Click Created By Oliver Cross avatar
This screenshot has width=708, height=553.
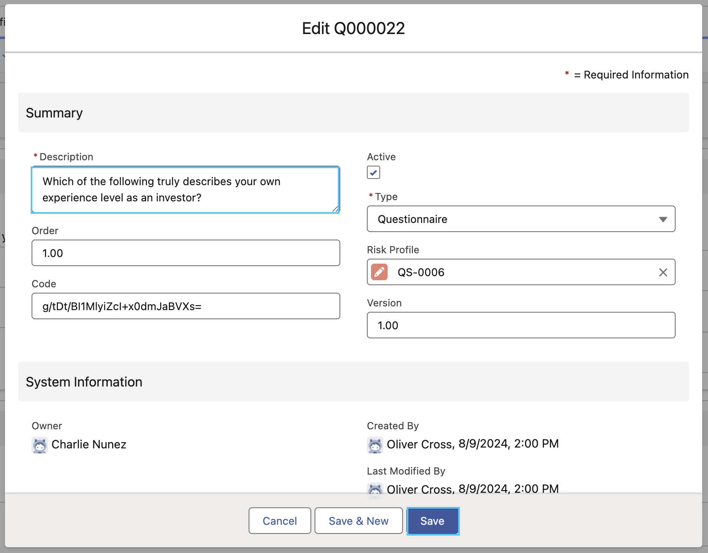point(375,445)
